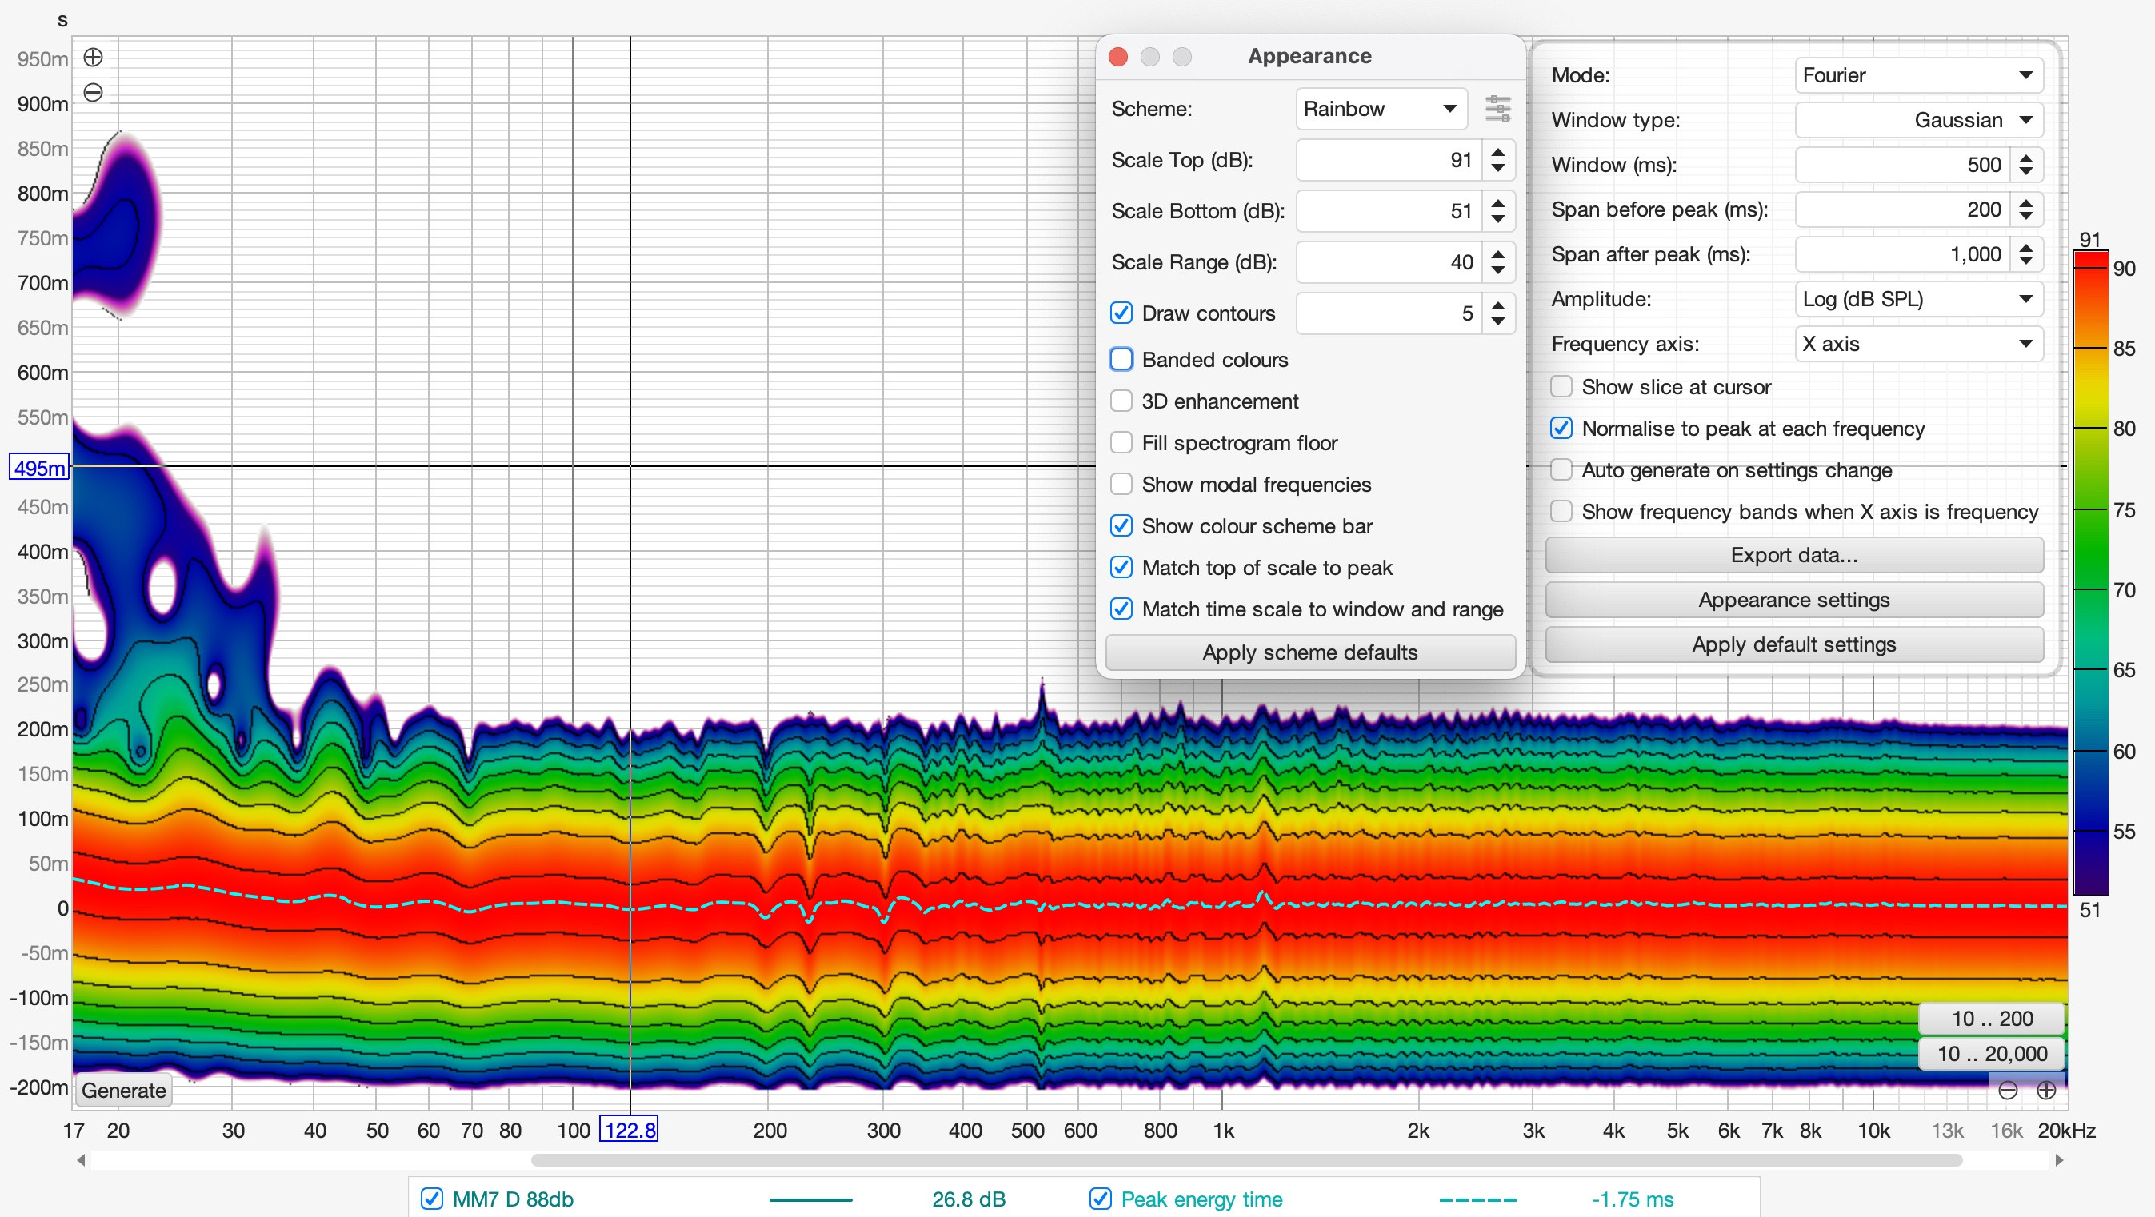This screenshot has height=1217, width=2155.
Task: Tick the Fill spectrogram floor checkbox
Action: [1121, 442]
